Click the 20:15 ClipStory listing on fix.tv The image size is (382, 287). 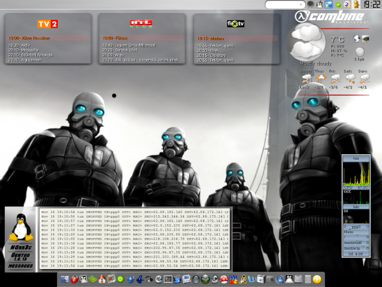coord(212,56)
